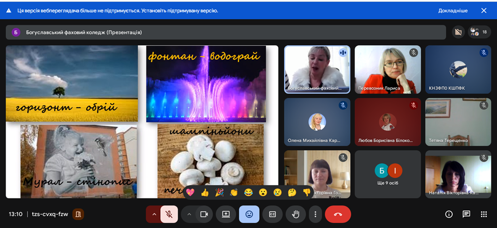Show participants list with 18 people
The width and height of the screenshot is (497, 228).
point(479,32)
